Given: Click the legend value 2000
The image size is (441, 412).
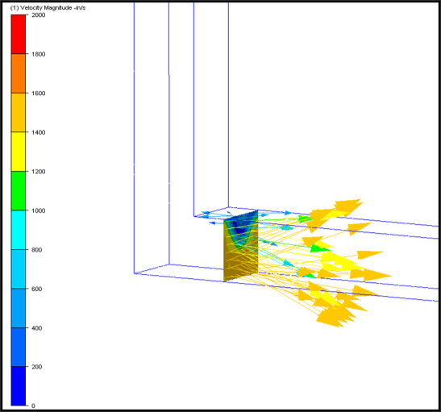Looking at the screenshot, I should [38, 15].
